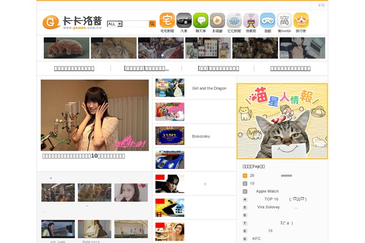Open the games controller icon

268,21
